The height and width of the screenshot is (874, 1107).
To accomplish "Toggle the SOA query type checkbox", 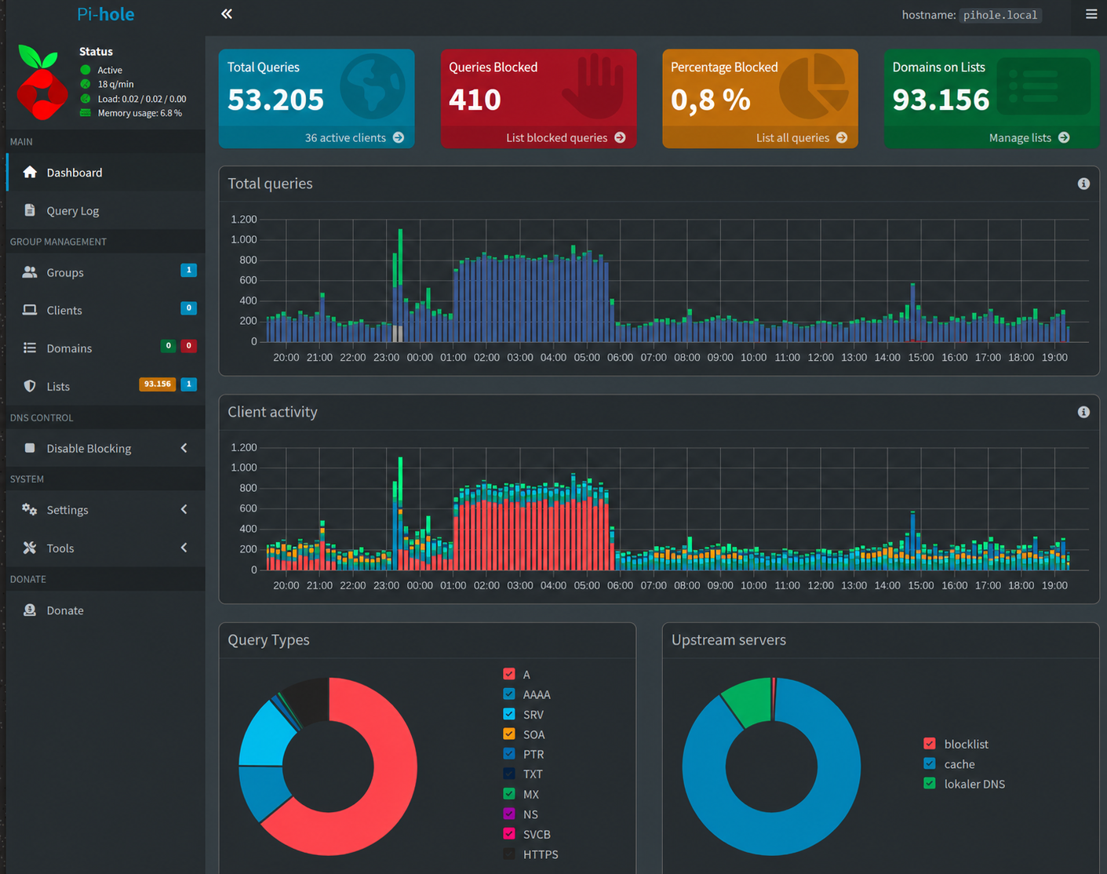I will tap(509, 734).
